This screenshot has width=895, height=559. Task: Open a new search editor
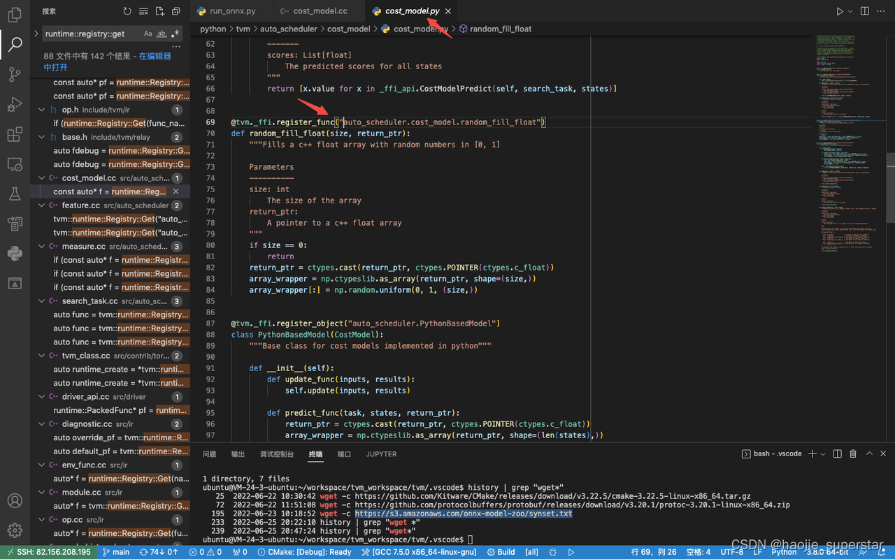[159, 11]
